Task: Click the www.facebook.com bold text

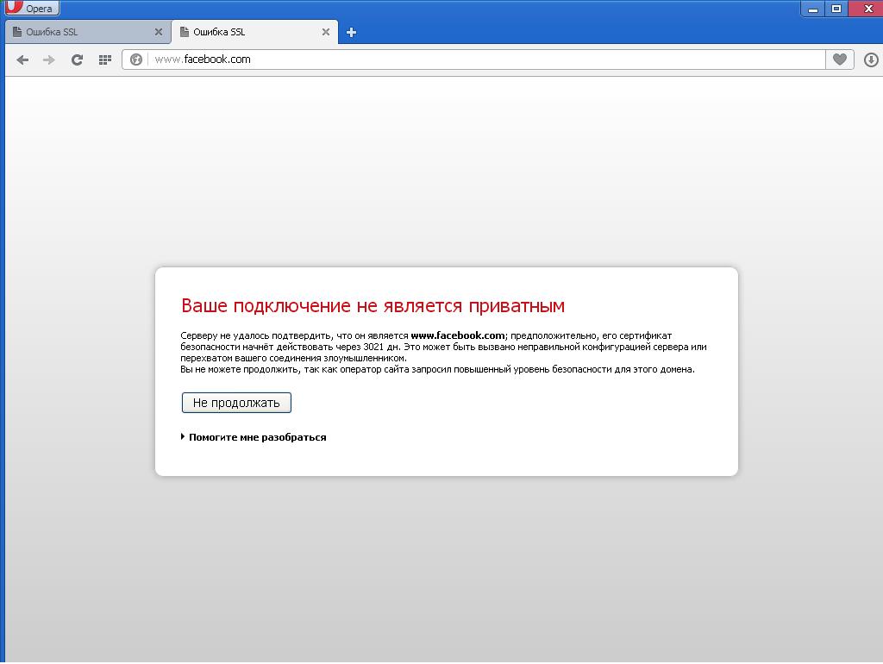Action: tap(458, 335)
